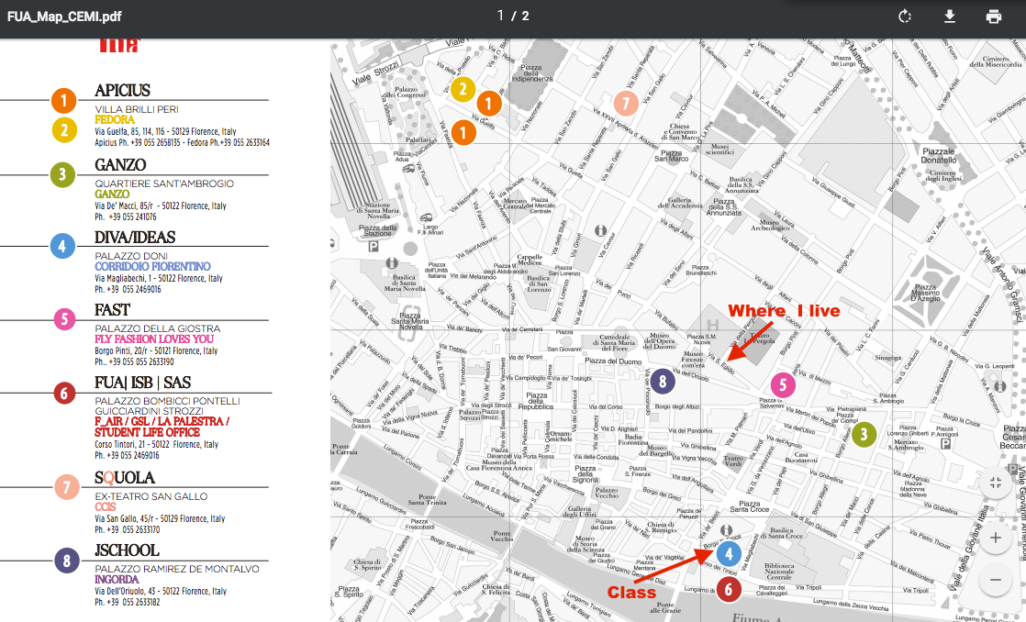Rotate the PDF clockwise

pyautogui.click(x=905, y=17)
